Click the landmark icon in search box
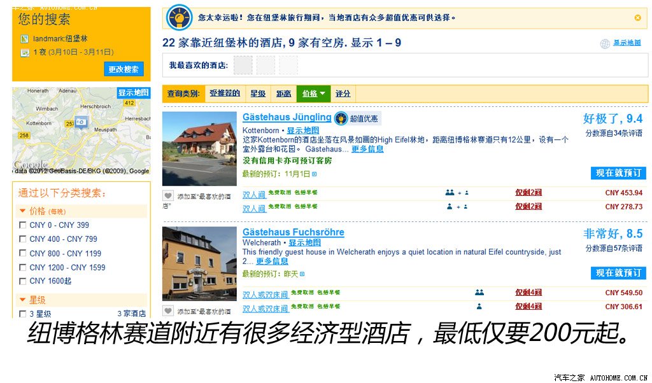The image size is (652, 383). 25,39
